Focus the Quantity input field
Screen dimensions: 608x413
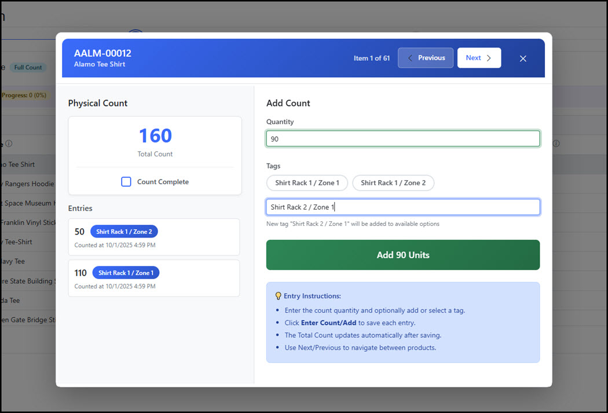402,139
